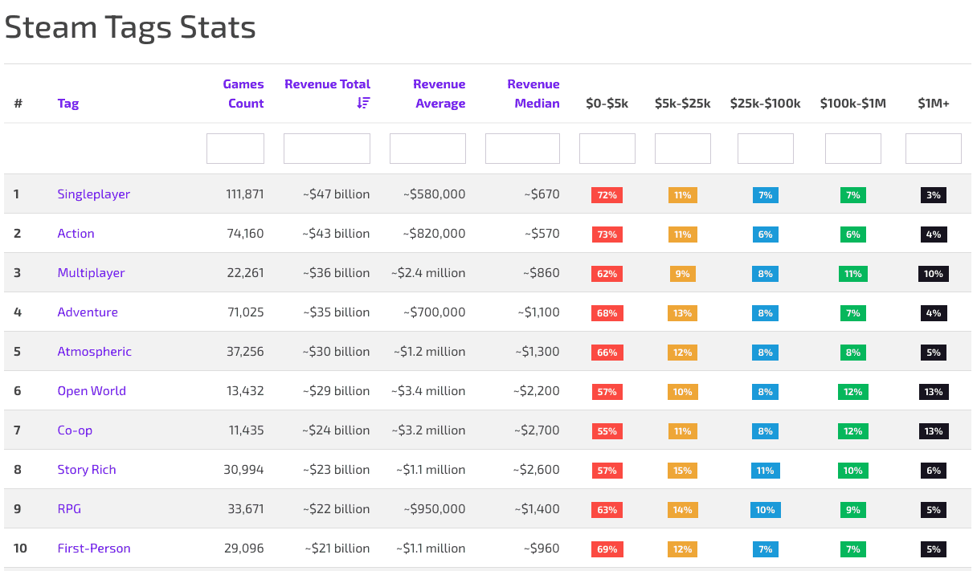977x571 pixels.
Task: Open the Multiplayer tag link
Action: [x=92, y=273]
